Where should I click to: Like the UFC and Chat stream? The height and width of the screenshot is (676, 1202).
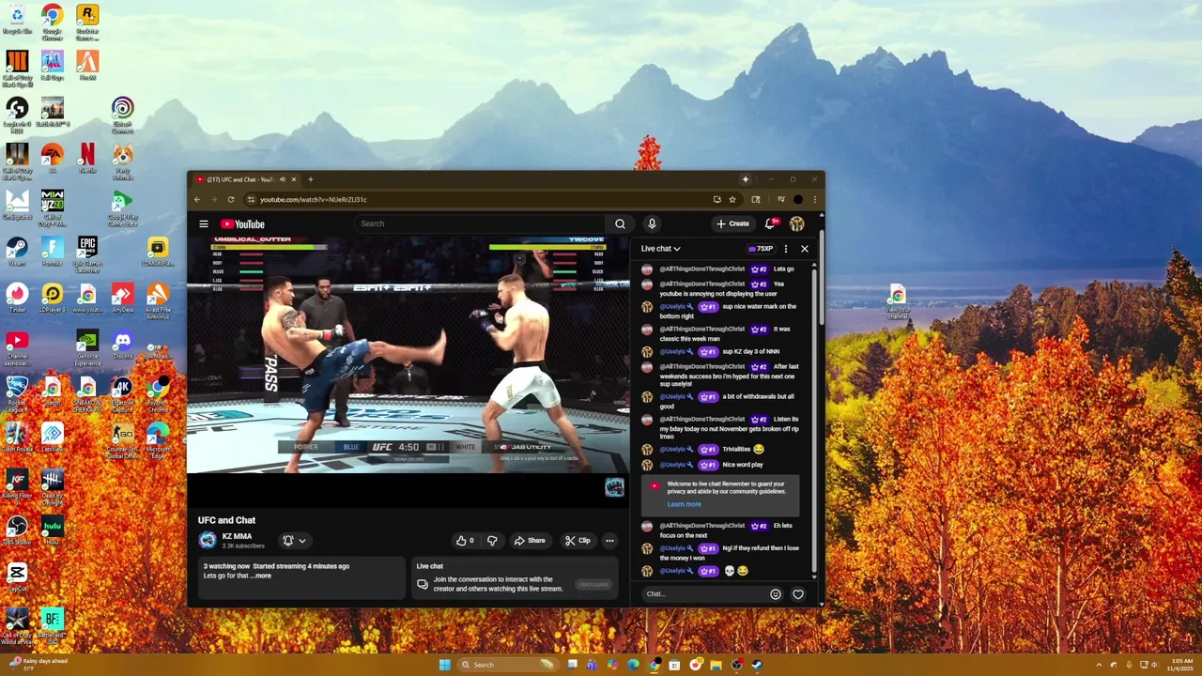[465, 541]
